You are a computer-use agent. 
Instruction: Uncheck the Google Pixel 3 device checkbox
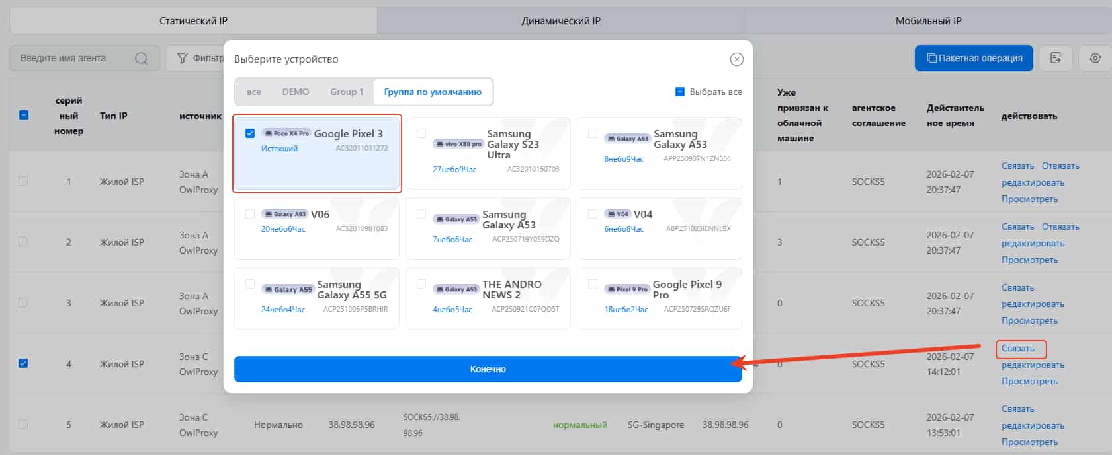(250, 133)
